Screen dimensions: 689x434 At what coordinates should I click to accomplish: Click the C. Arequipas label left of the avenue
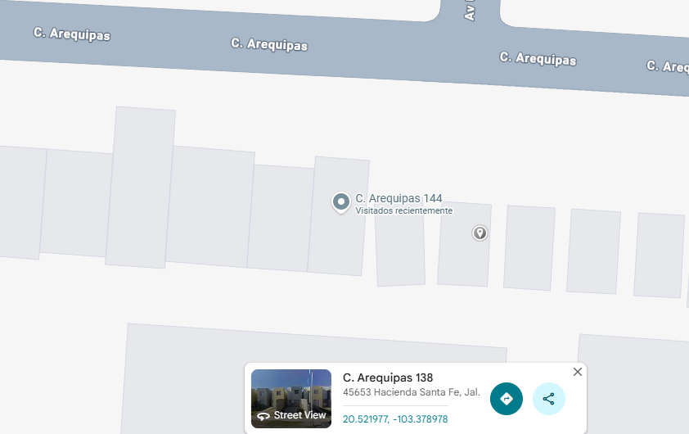(269, 44)
